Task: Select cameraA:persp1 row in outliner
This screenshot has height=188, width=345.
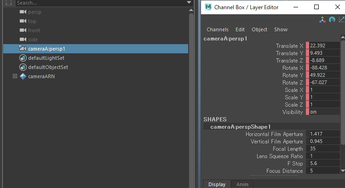Action: pyautogui.click(x=96, y=49)
